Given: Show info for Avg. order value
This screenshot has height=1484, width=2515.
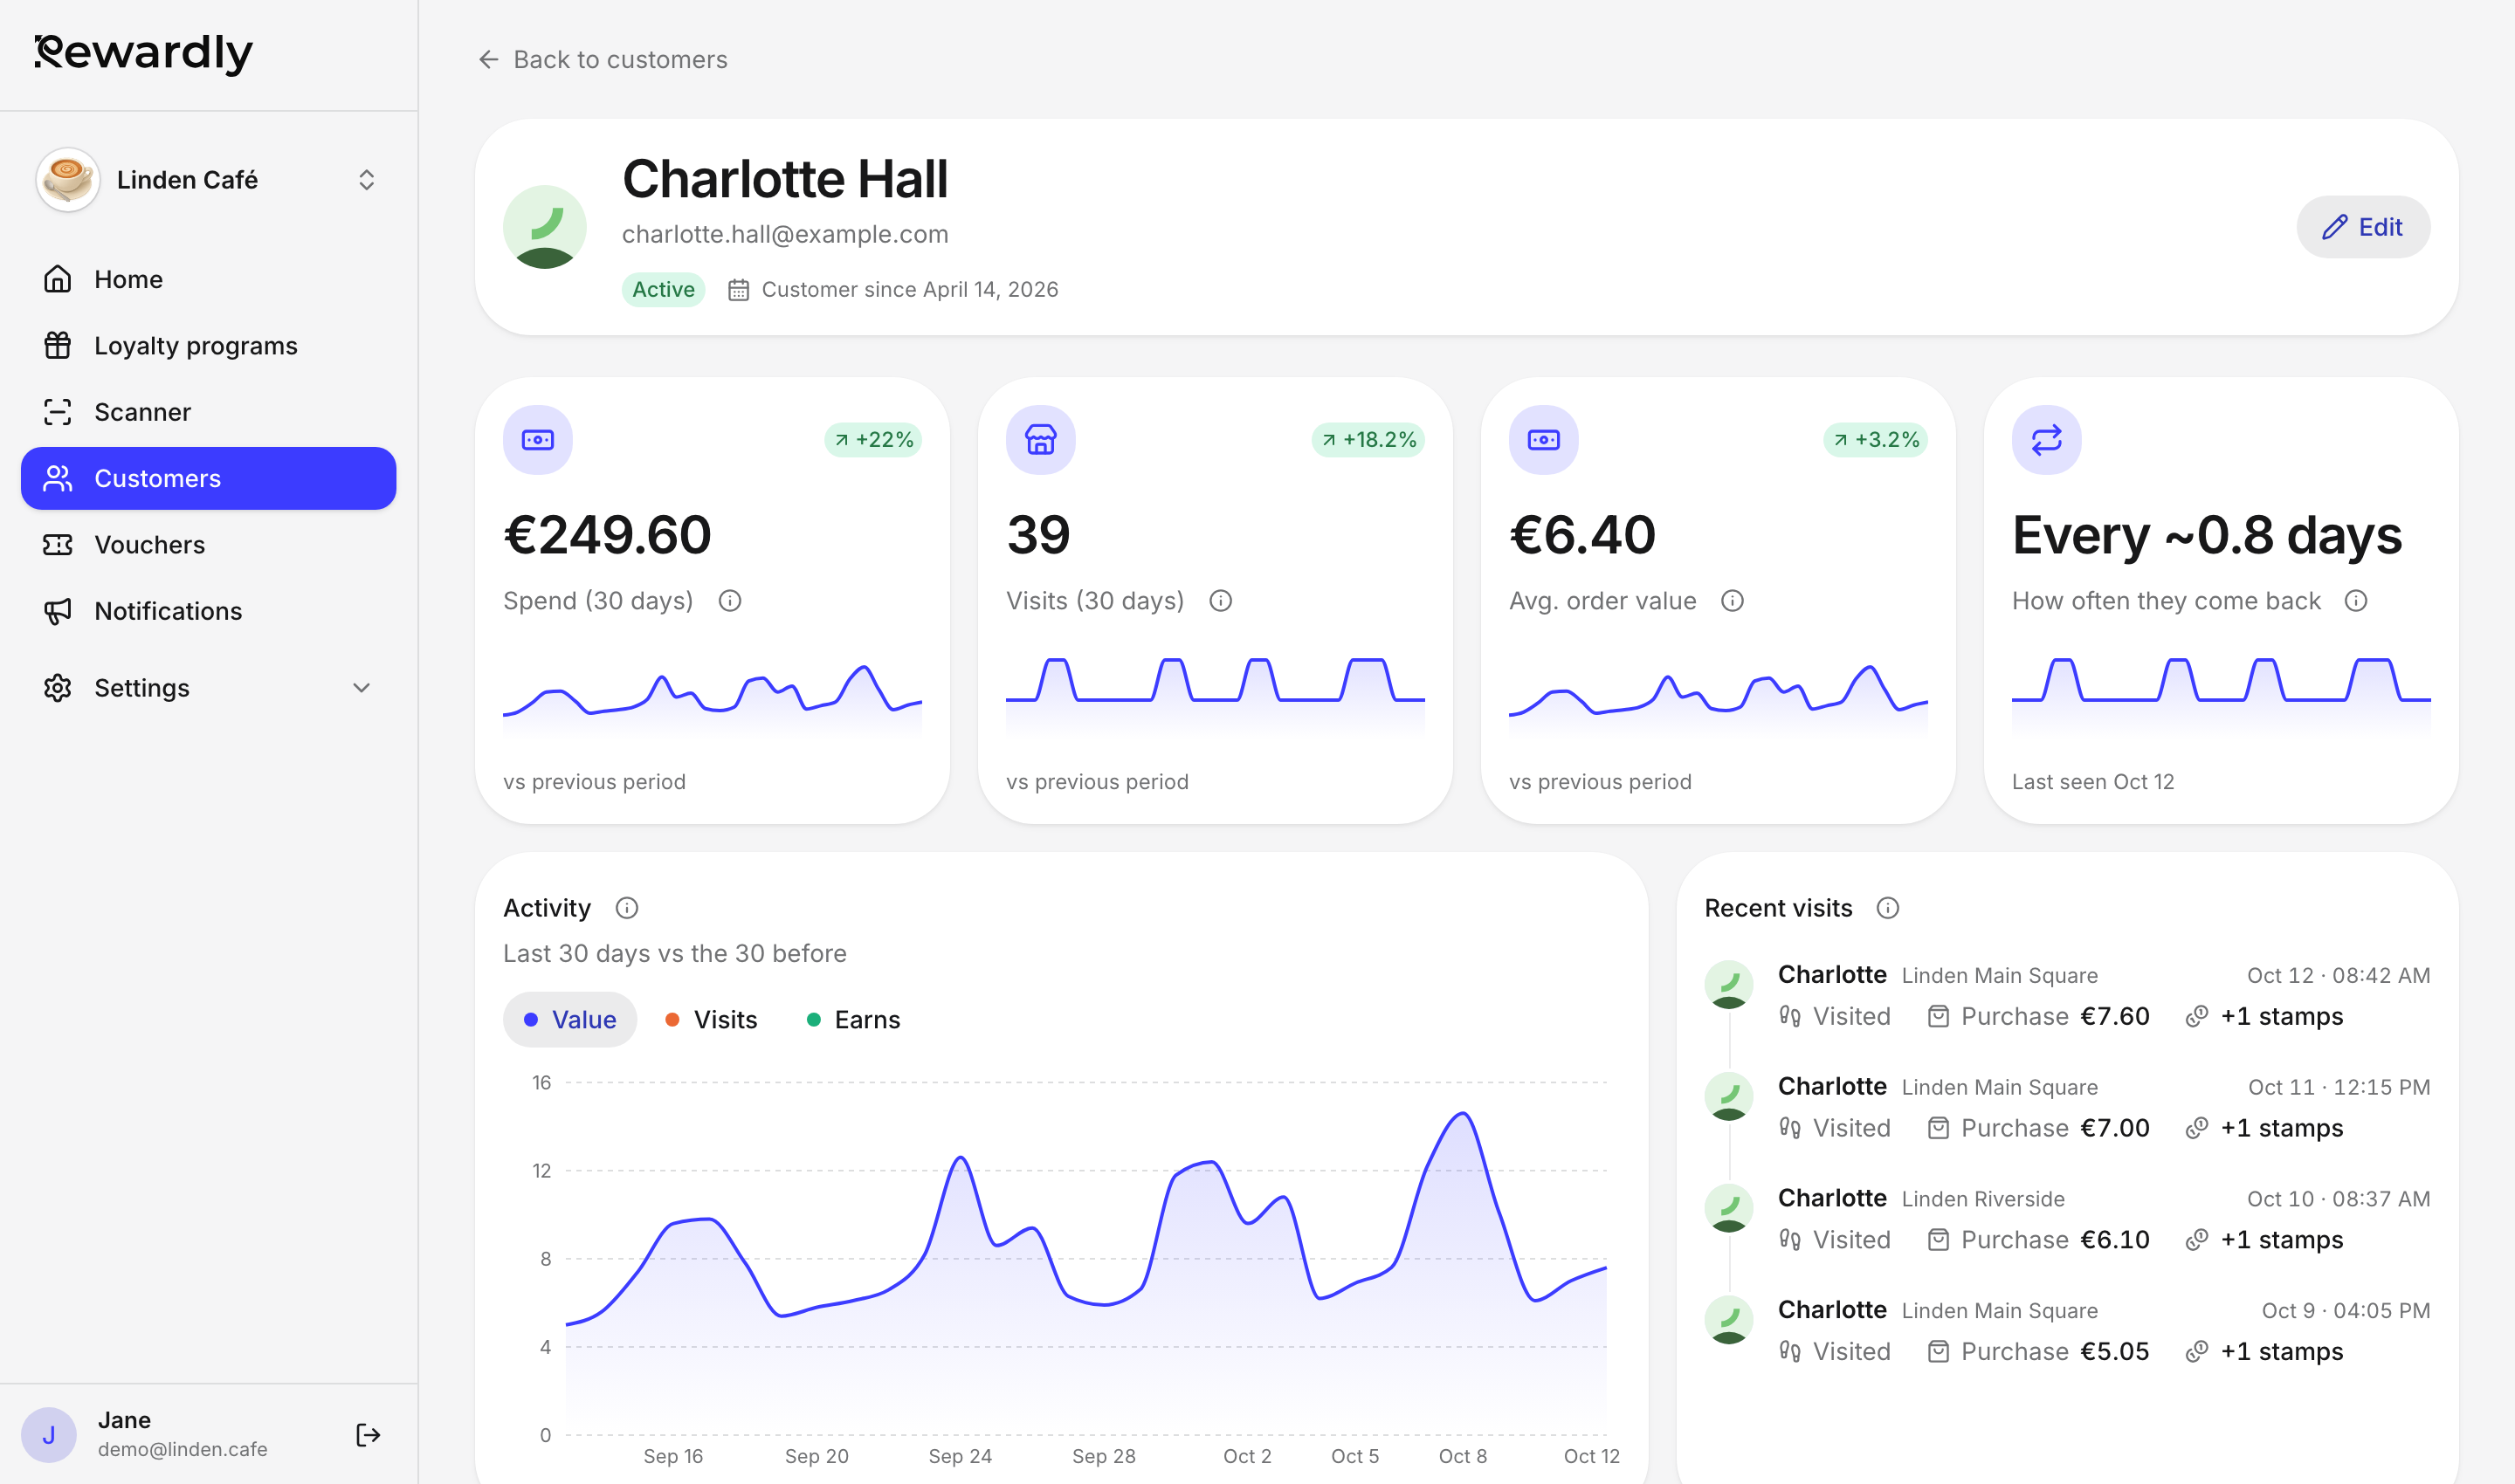Looking at the screenshot, I should click(x=1733, y=601).
